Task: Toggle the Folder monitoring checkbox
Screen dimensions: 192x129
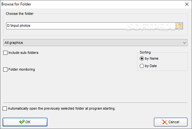Action: click(5, 70)
